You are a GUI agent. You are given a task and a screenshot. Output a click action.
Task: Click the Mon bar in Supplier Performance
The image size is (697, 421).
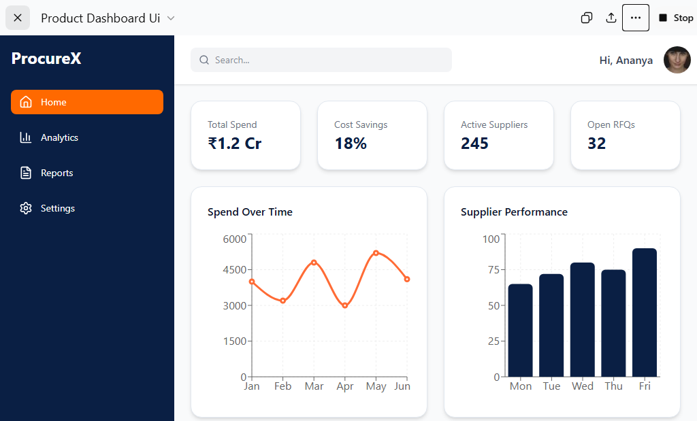(x=521, y=331)
